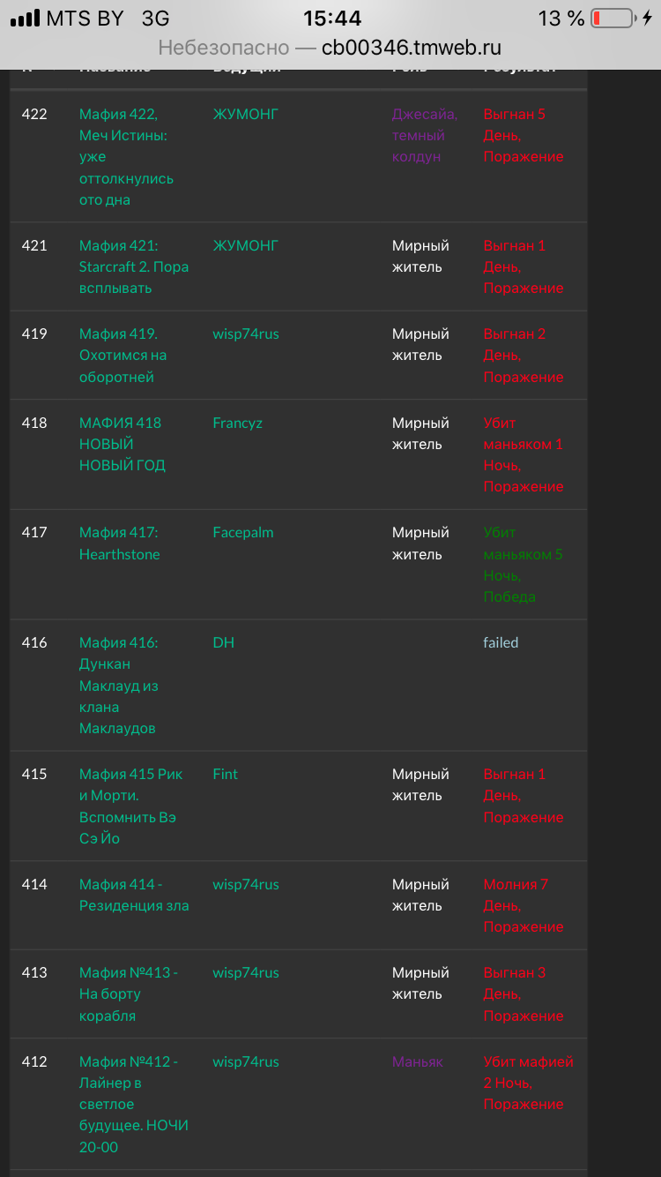Open Мафия 421: Starcraft 2 game link
Screen dimensions: 661x1177
coord(133,266)
